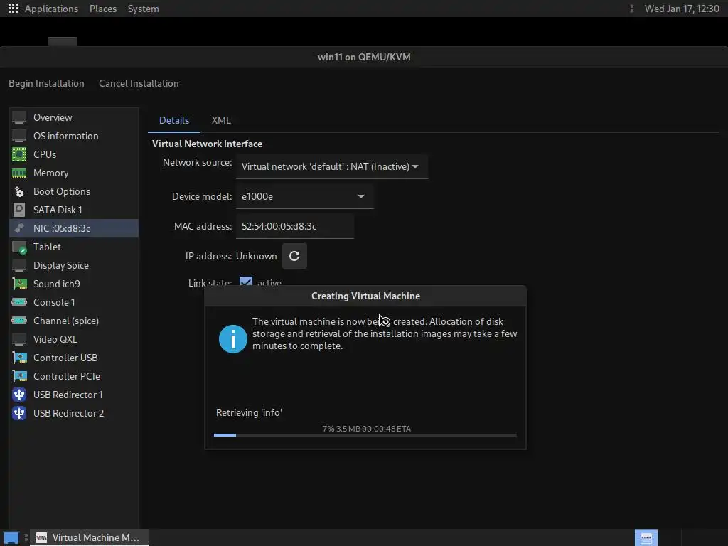This screenshot has height=546, width=728.
Task: Click the NIC :05:d8:3c network icon
Action: [19, 228]
